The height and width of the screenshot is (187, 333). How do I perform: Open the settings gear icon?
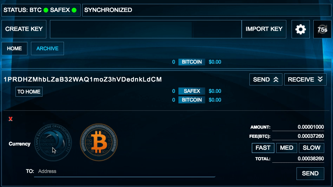coord(300,29)
